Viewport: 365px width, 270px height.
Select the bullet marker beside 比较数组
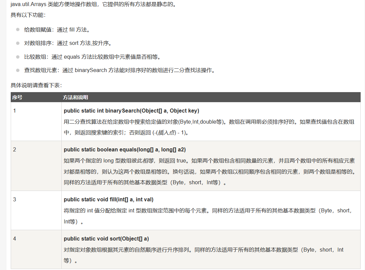click(17, 56)
